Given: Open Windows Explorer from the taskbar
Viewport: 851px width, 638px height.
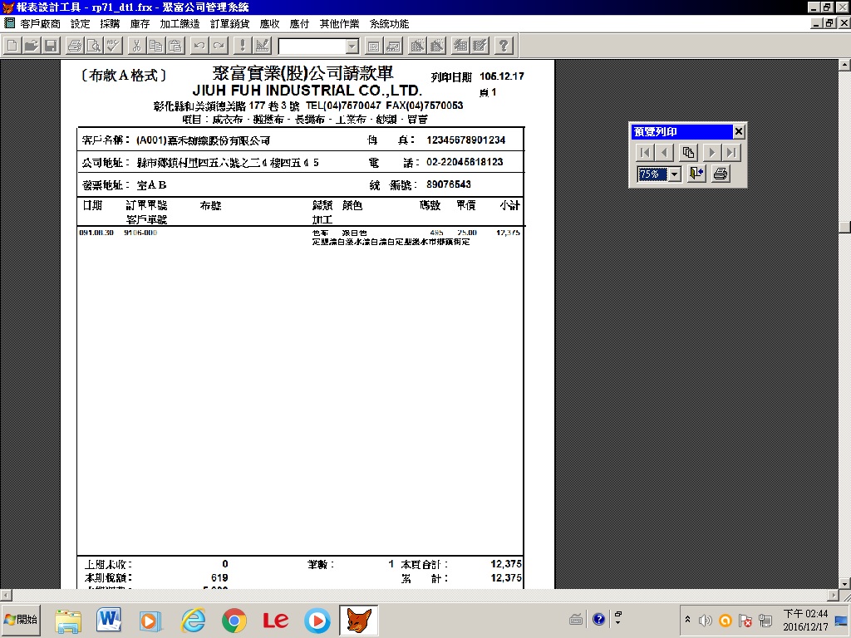Looking at the screenshot, I should pos(68,621).
